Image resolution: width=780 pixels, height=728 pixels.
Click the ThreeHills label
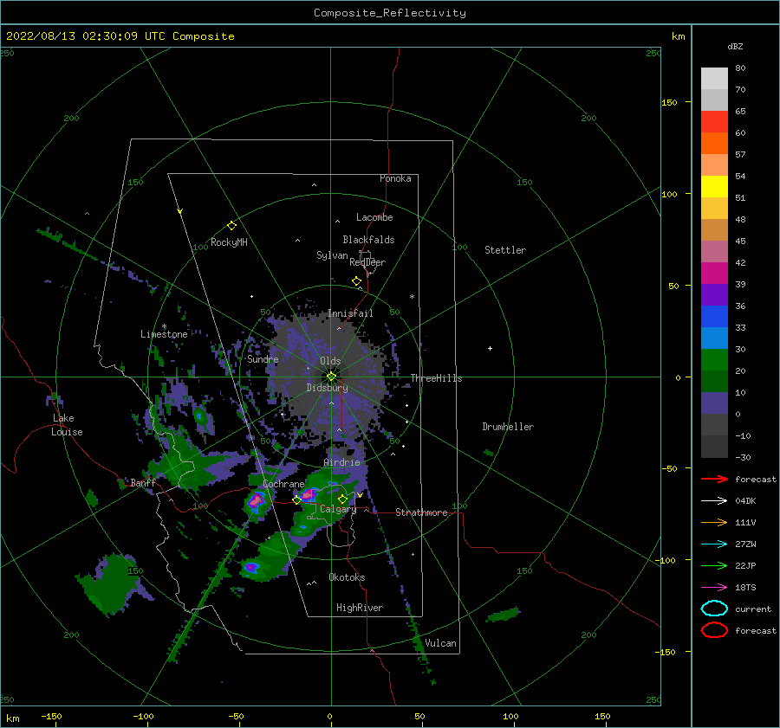[x=436, y=378]
